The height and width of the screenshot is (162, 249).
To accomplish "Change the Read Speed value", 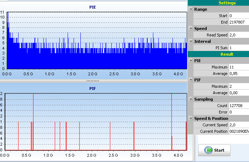I will pyautogui.click(x=239, y=35).
